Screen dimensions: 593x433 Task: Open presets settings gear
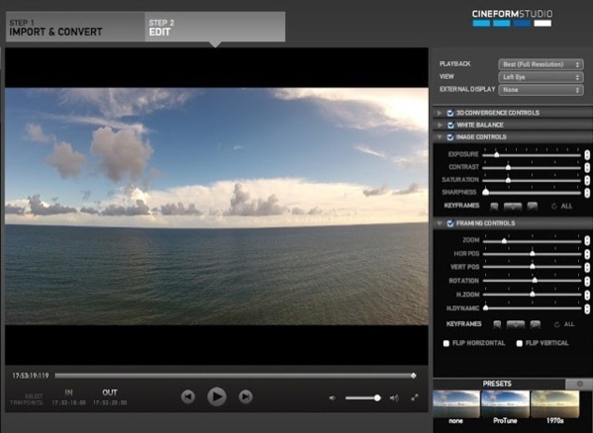pos(580,384)
